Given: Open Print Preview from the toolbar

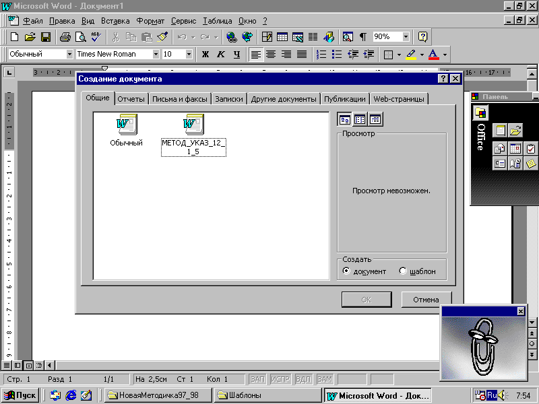Looking at the screenshot, I should [80, 37].
